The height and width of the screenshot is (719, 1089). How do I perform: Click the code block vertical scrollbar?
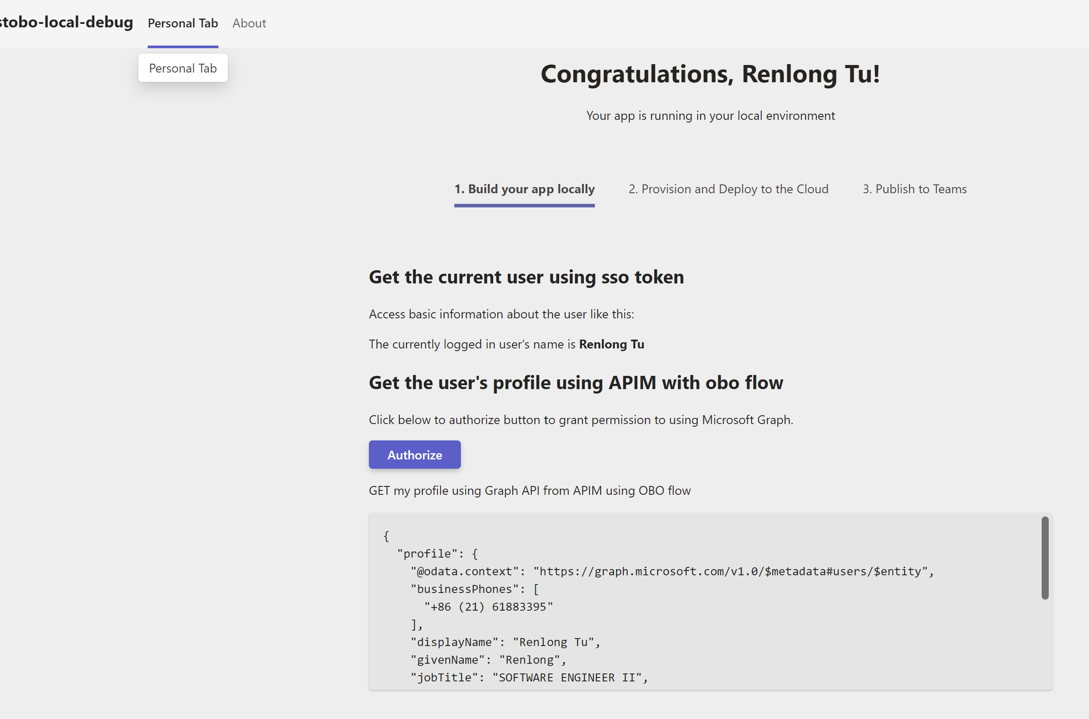(1044, 558)
